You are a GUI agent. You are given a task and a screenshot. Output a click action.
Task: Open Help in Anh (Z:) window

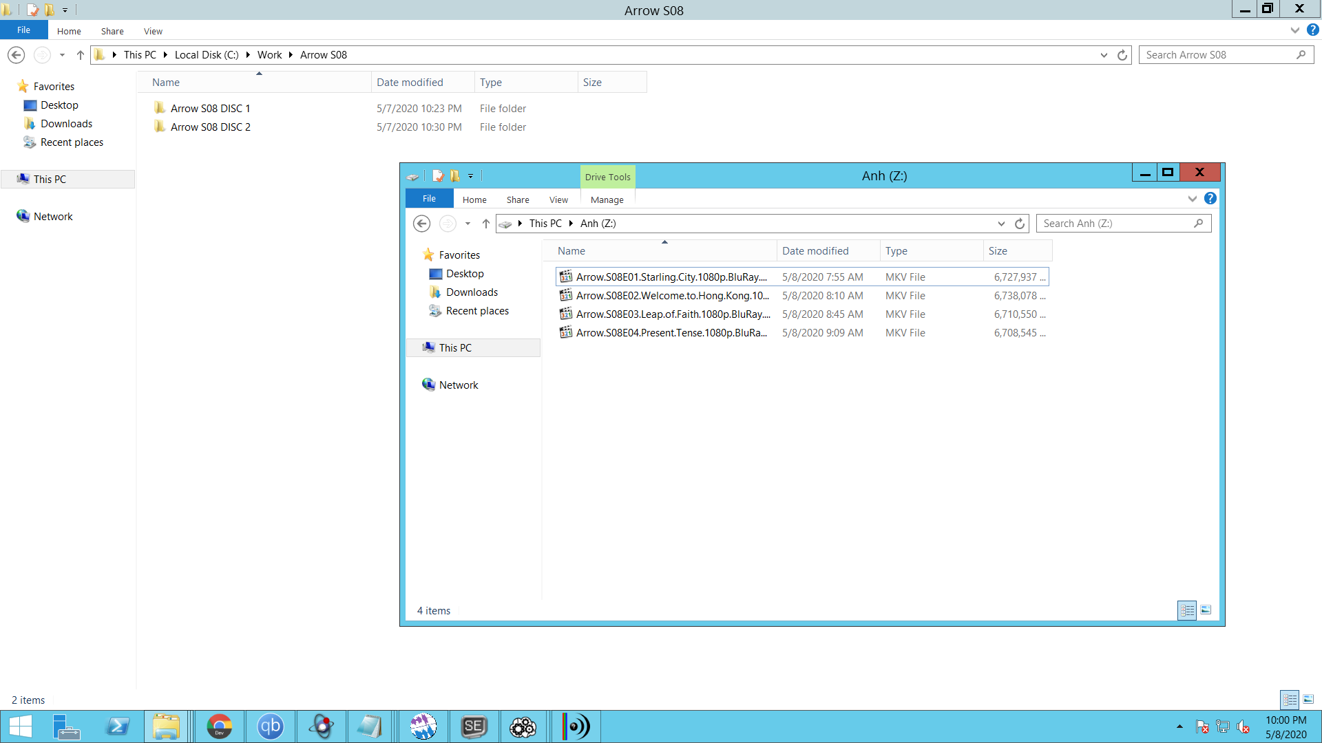[1210, 199]
